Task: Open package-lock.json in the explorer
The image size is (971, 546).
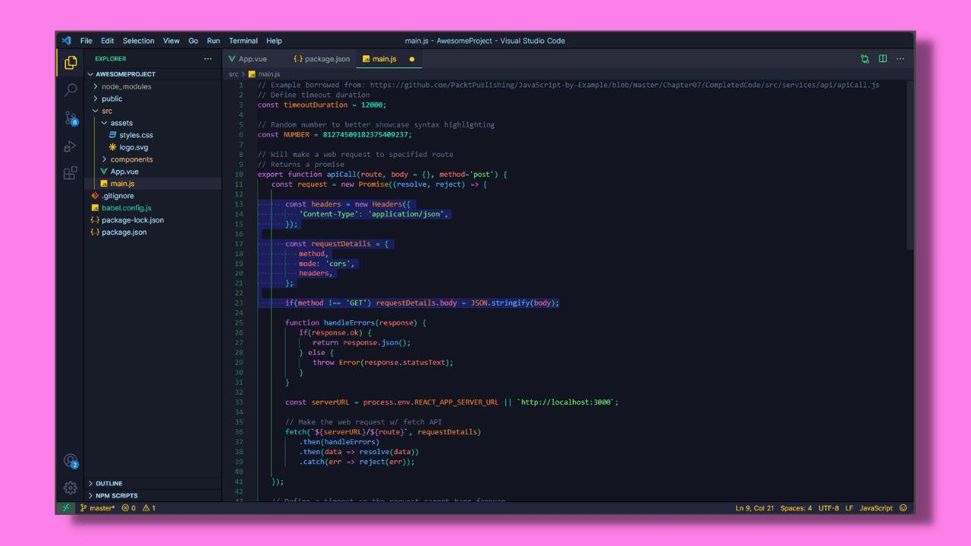Action: pos(132,220)
